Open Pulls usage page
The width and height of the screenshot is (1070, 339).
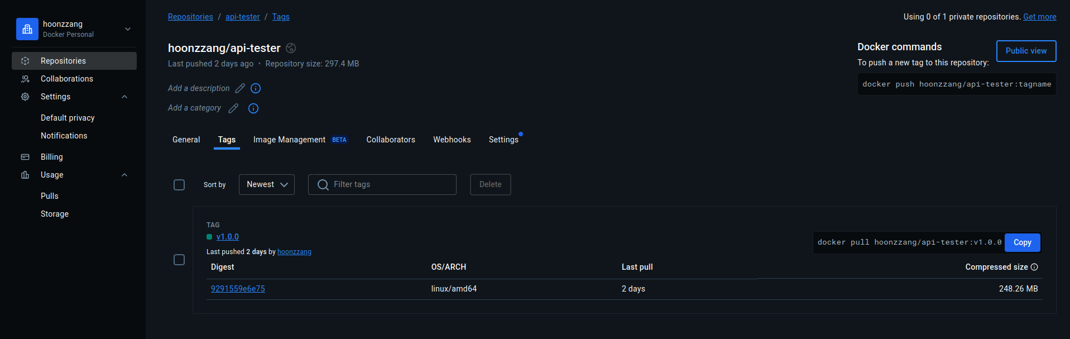(50, 196)
